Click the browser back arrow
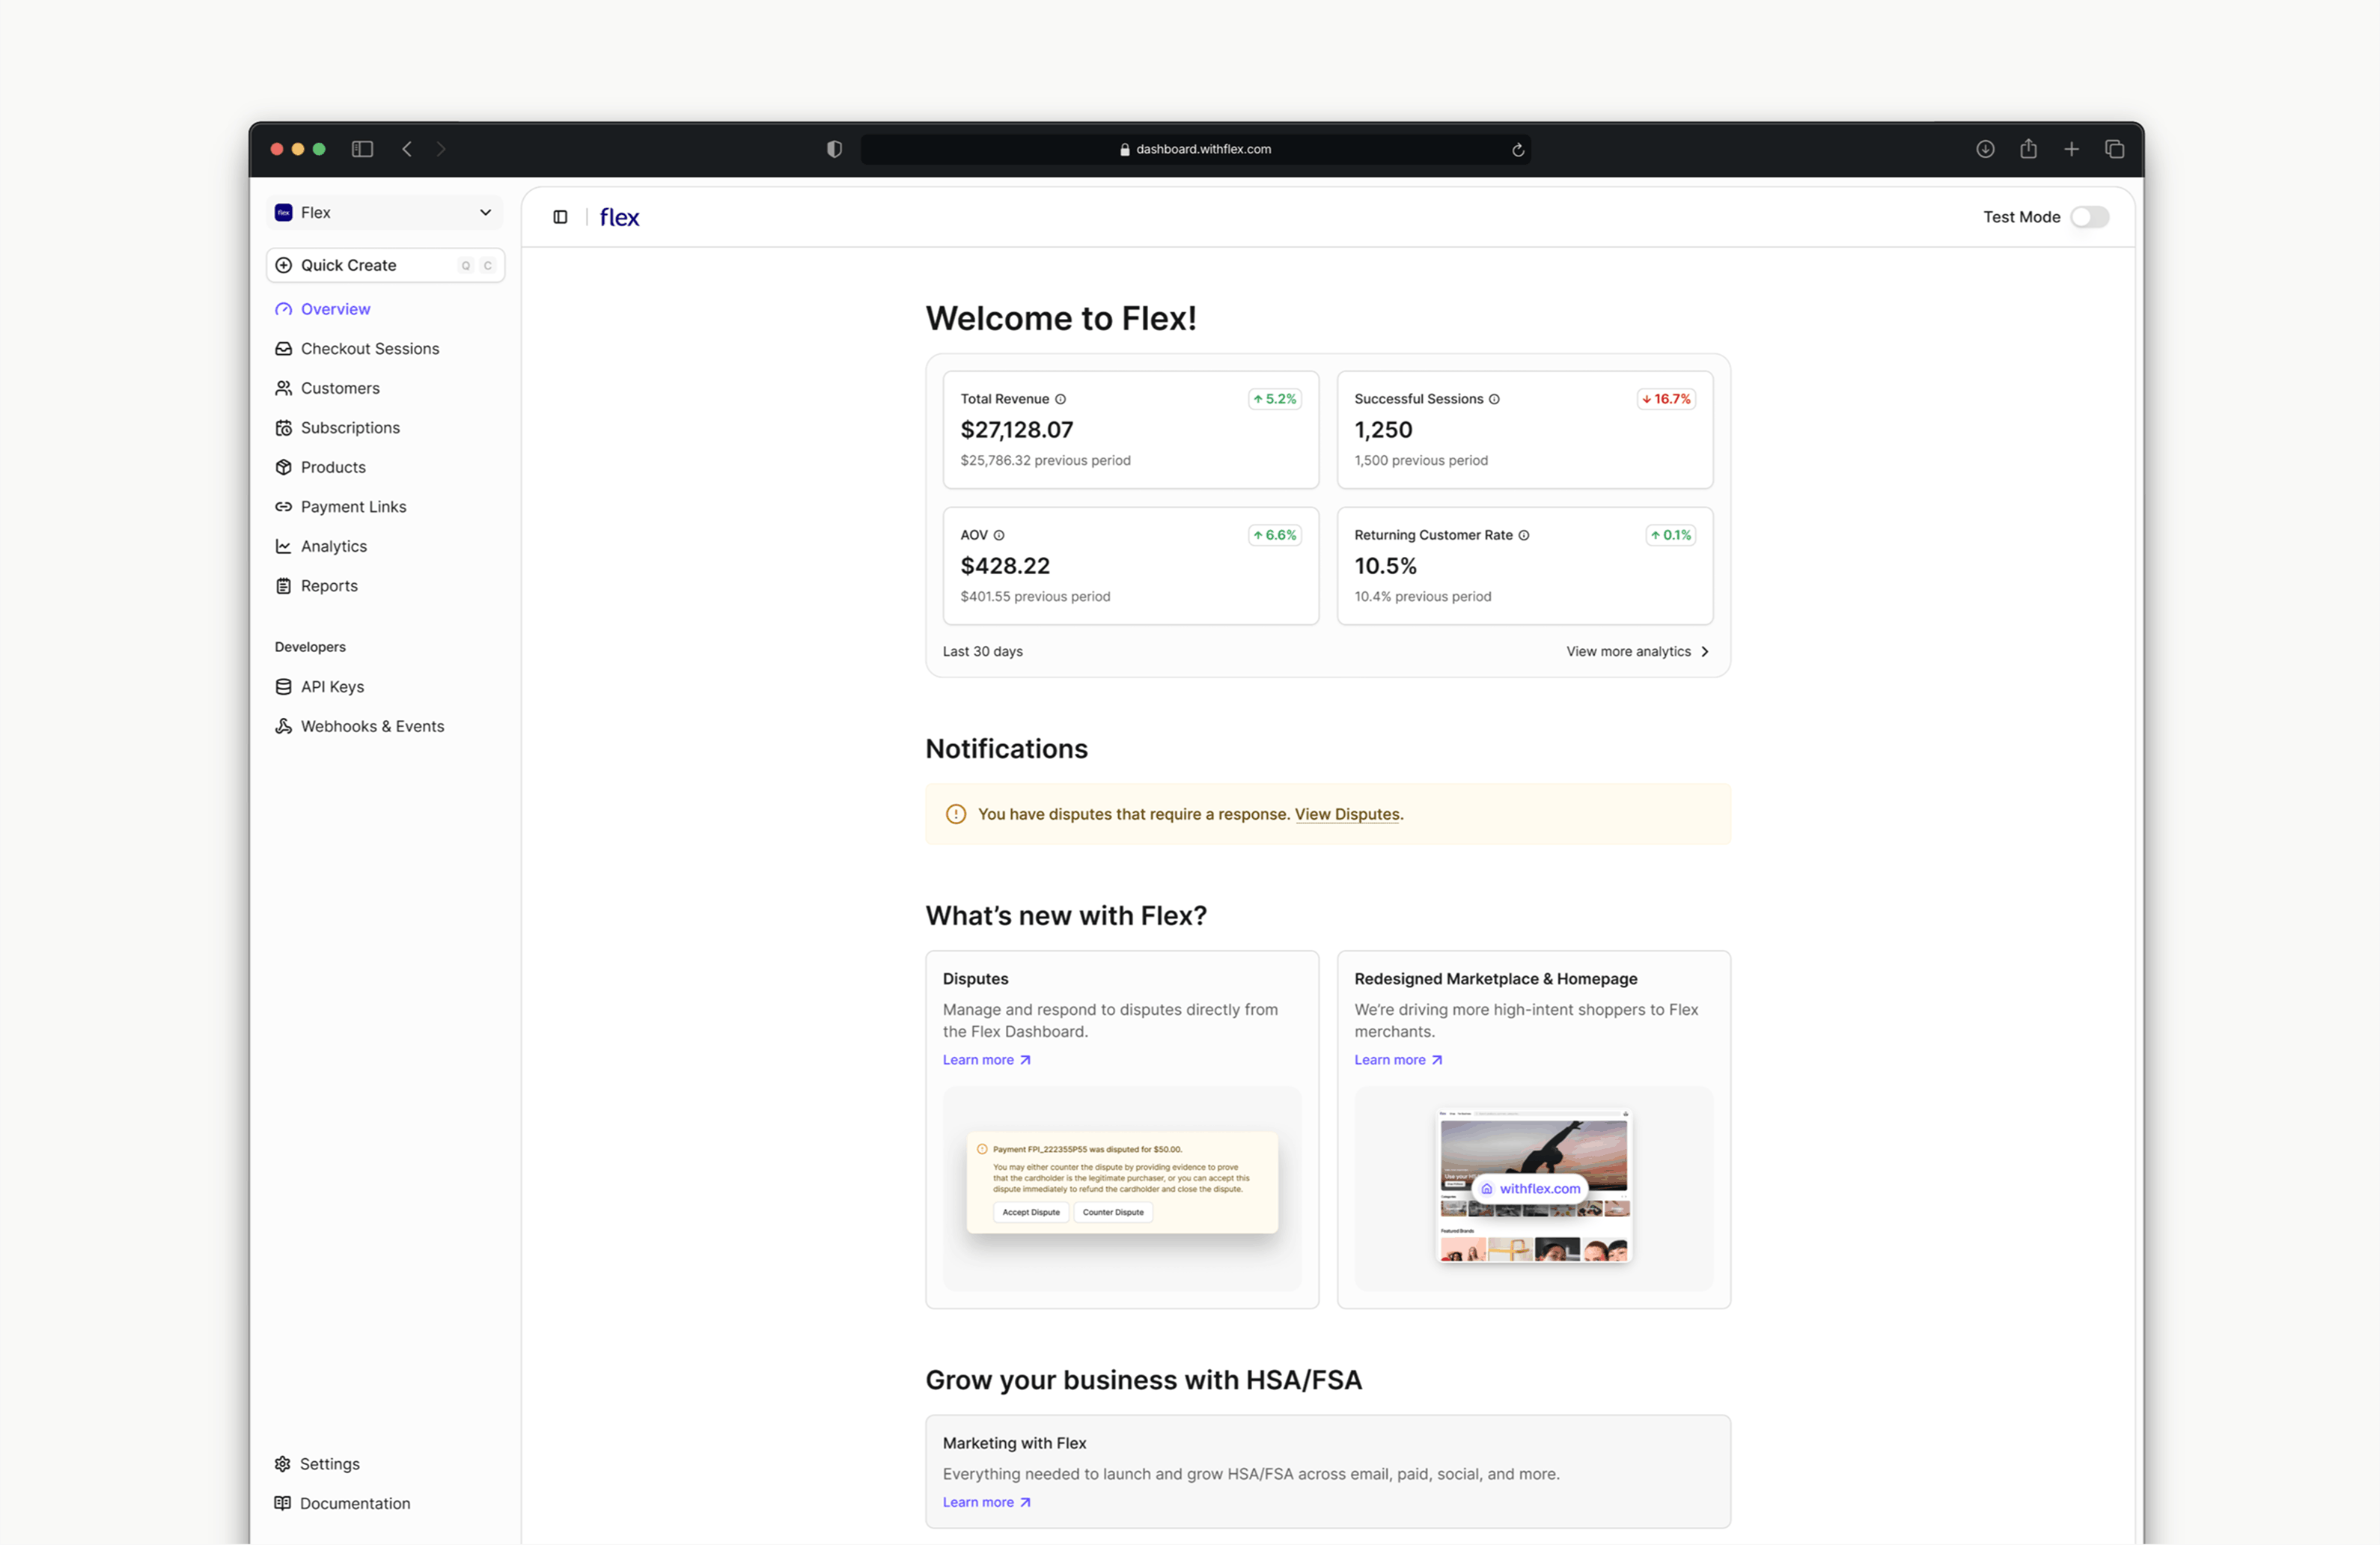The width and height of the screenshot is (2380, 1545). pyautogui.click(x=407, y=149)
